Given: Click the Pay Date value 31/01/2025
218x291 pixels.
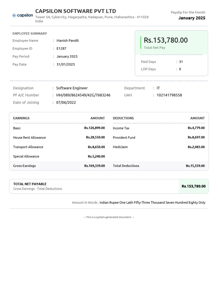Looking at the screenshot, I should coord(66,65).
